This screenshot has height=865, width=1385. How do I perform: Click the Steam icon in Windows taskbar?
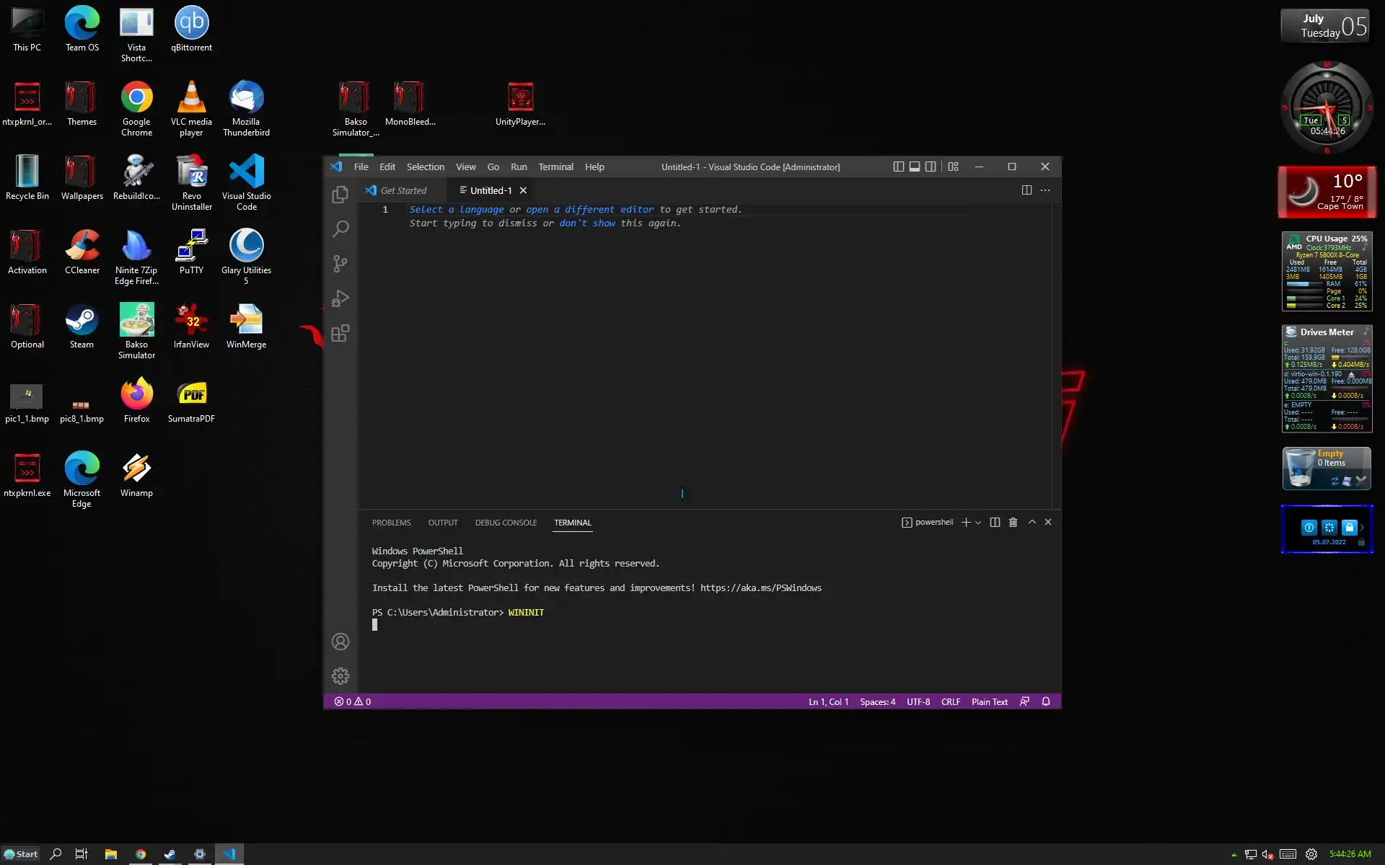pyautogui.click(x=170, y=854)
